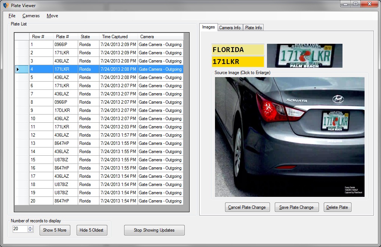The image size is (381, 247).
Task: Click Hide 5 Oldest
Action: click(x=92, y=230)
